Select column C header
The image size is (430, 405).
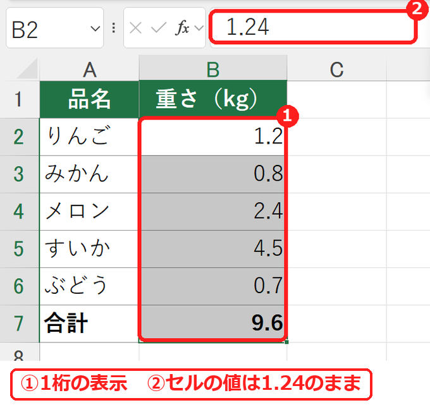coord(337,69)
